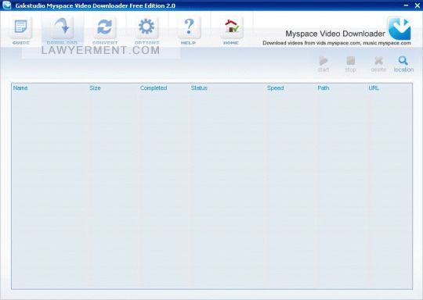Open the download location search button
The height and width of the screenshot is (300, 423).
pos(403,64)
